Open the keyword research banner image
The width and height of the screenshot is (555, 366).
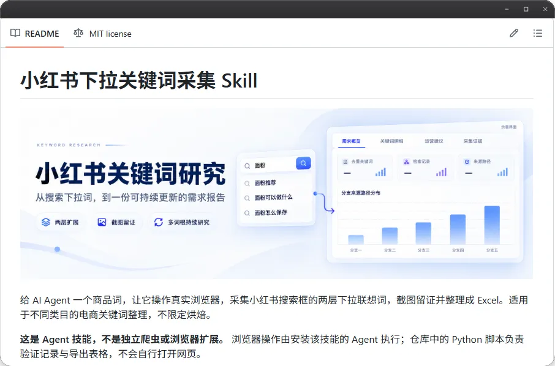276,193
